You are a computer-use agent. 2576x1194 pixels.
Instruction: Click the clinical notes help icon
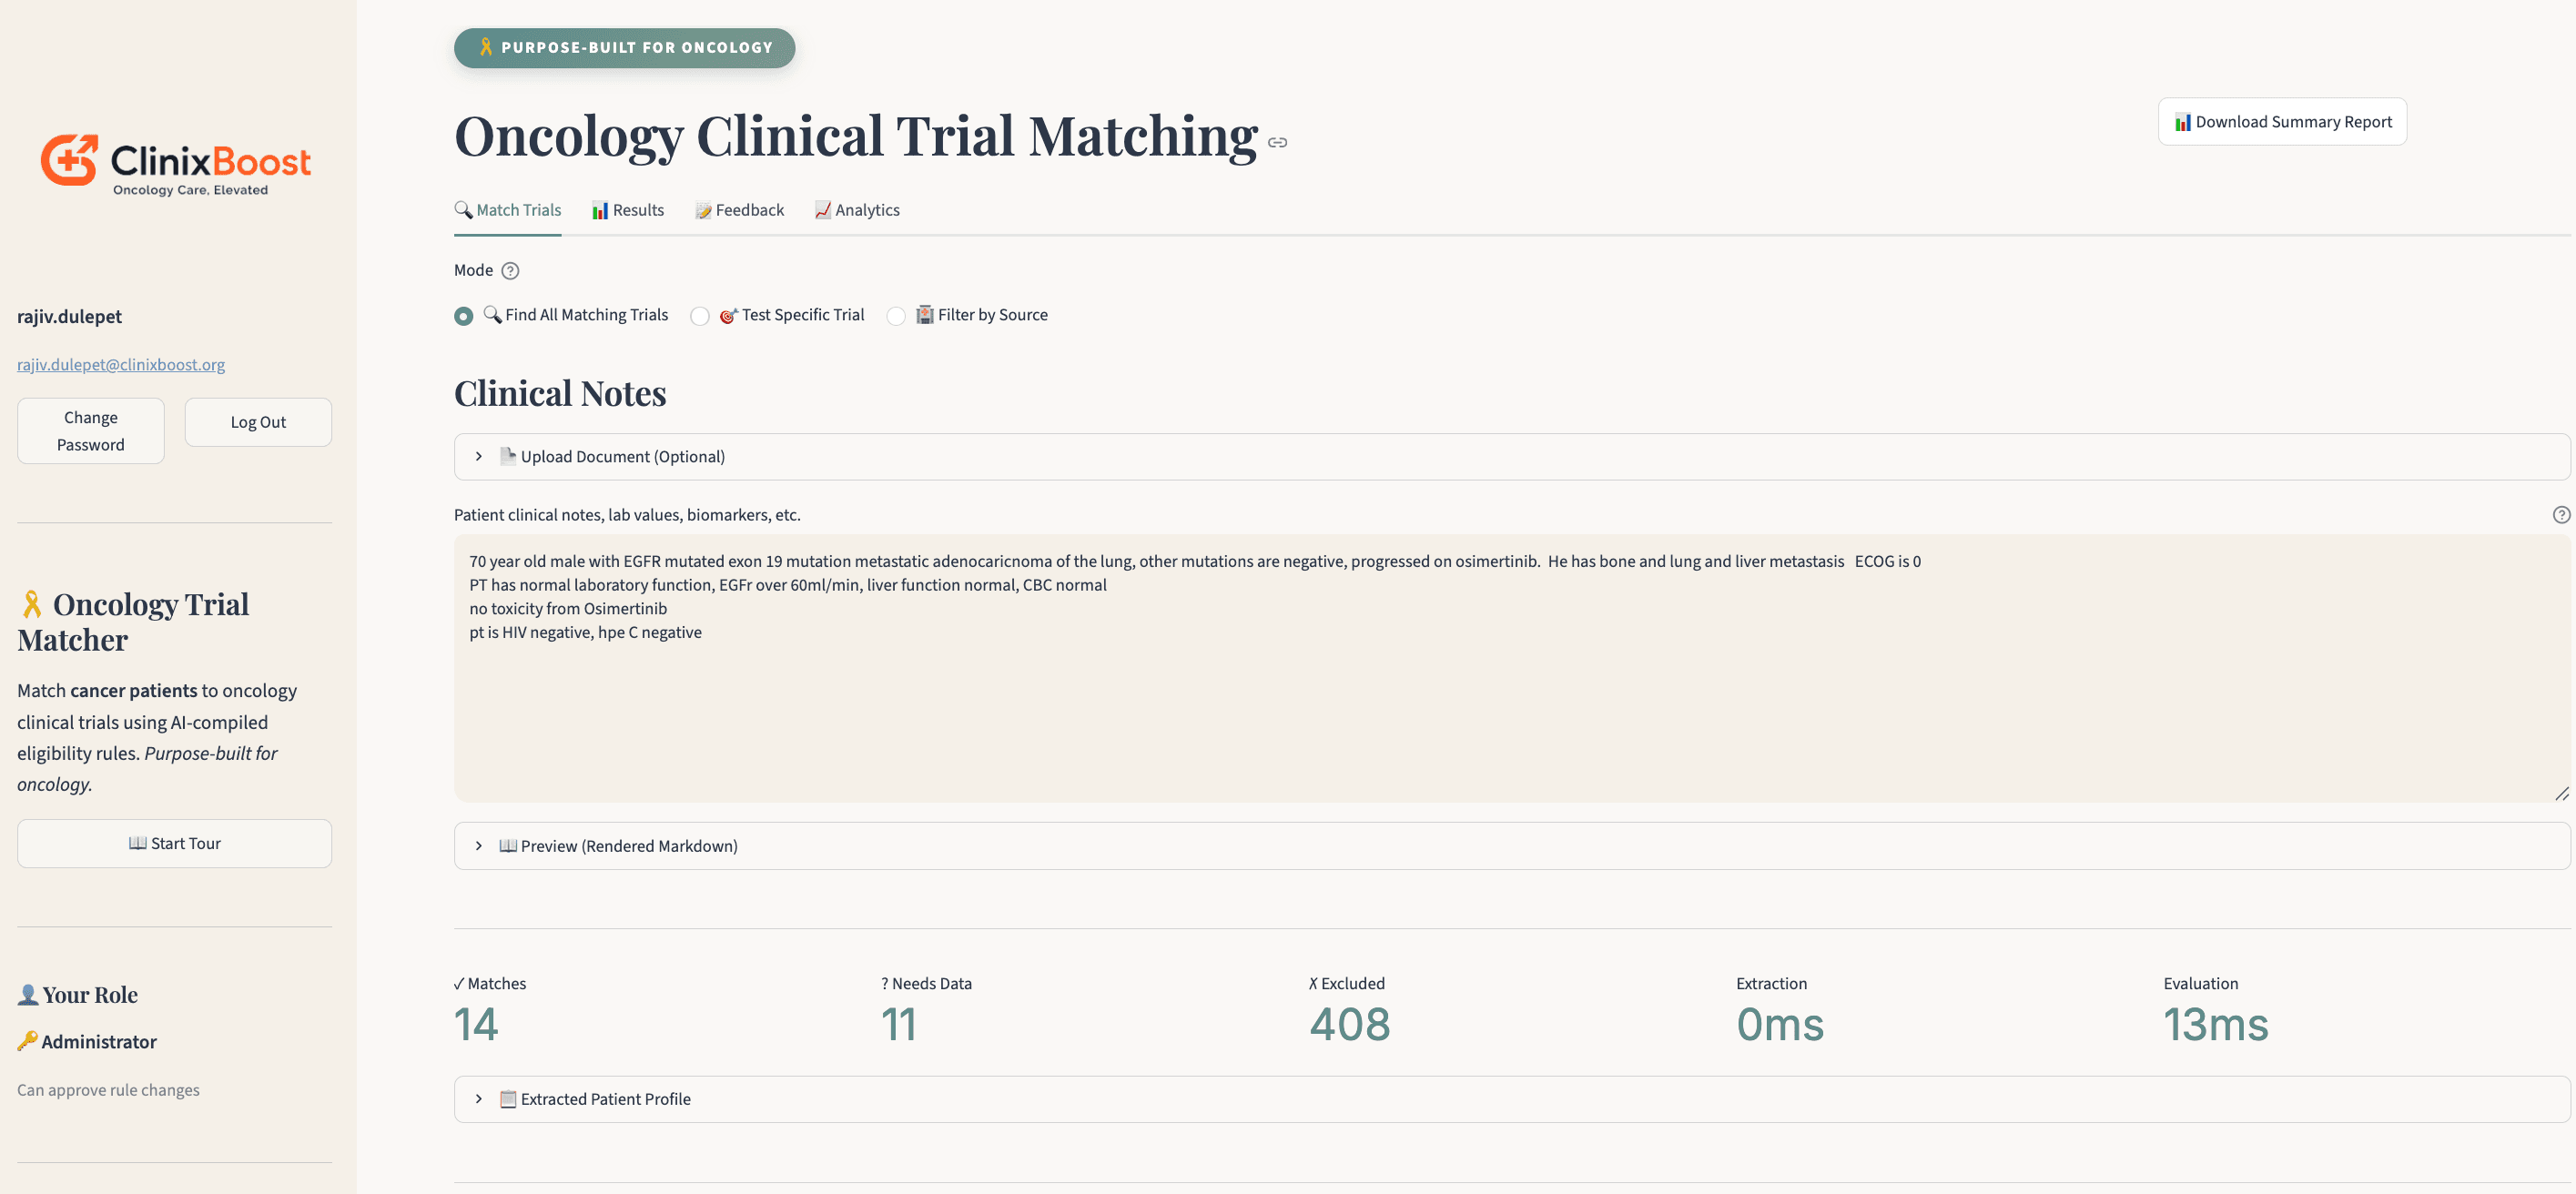point(2561,515)
